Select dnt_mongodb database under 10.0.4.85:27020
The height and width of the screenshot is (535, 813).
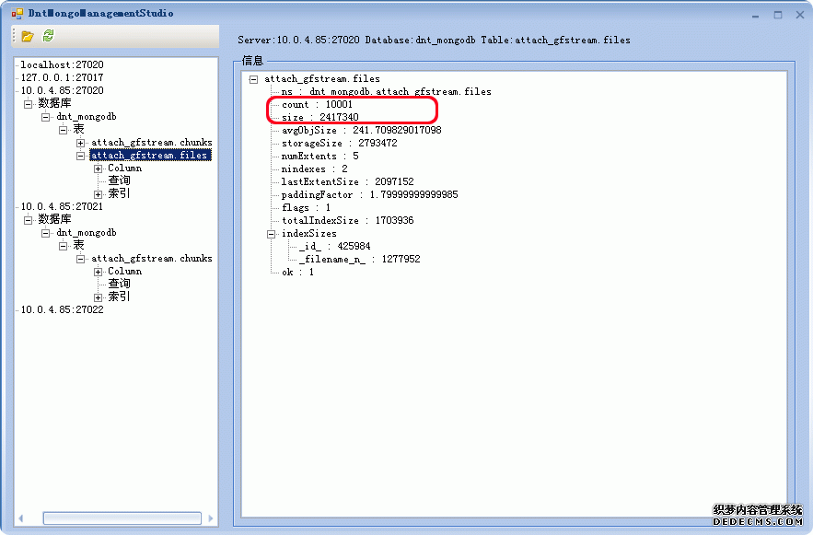[x=86, y=117]
